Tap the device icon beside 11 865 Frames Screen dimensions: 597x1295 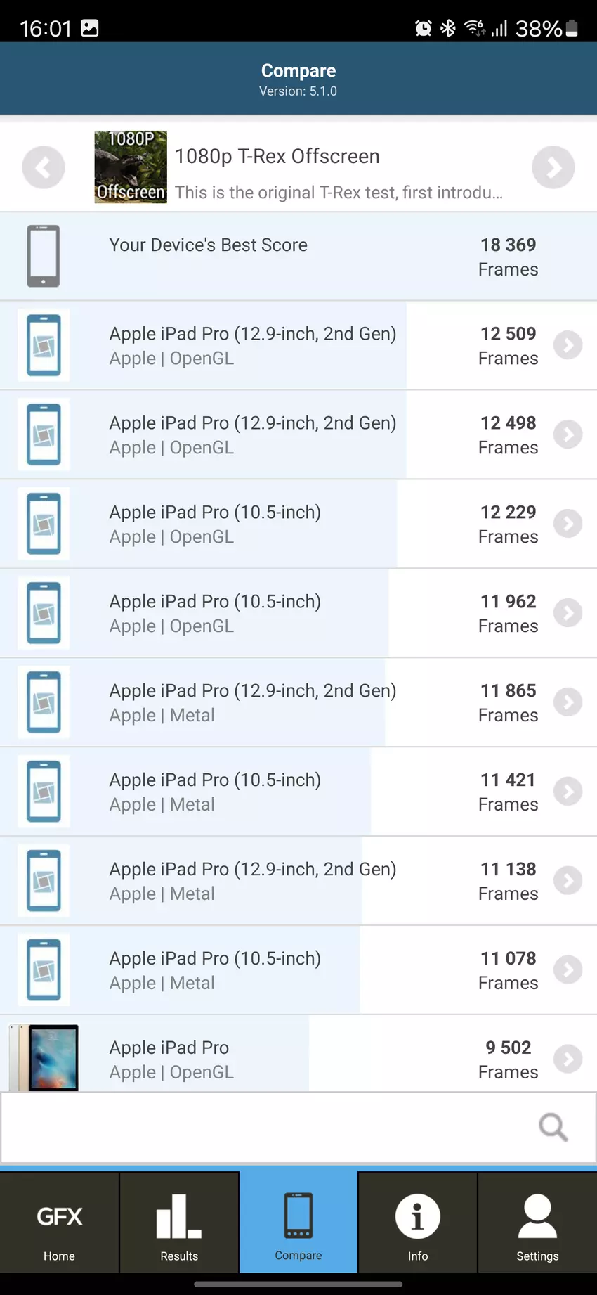click(44, 702)
